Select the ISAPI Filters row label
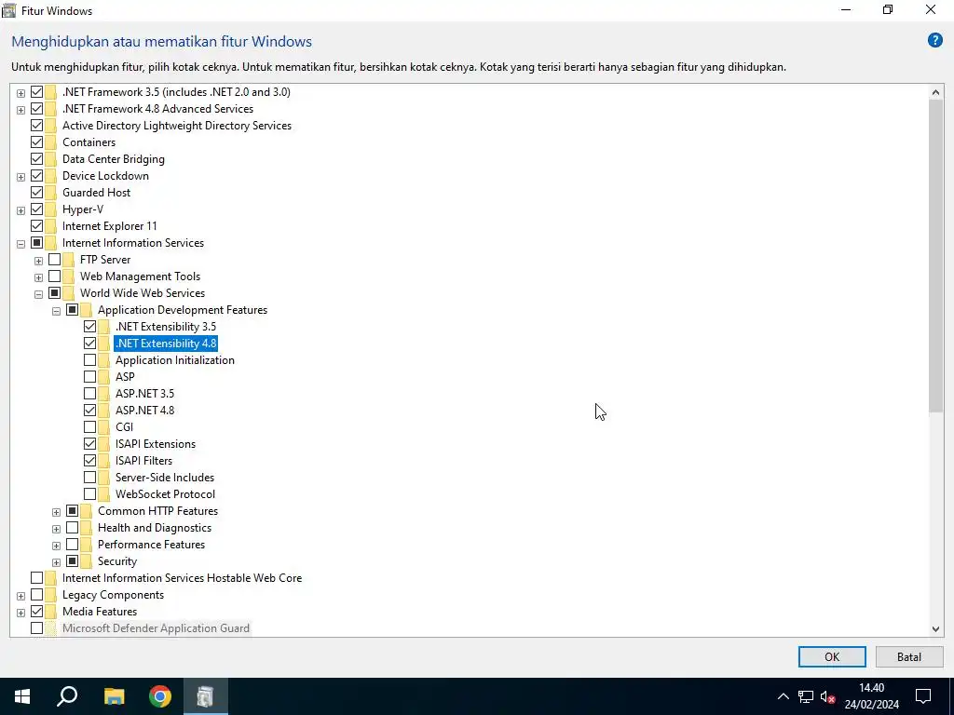The height and width of the screenshot is (715, 954). click(143, 461)
